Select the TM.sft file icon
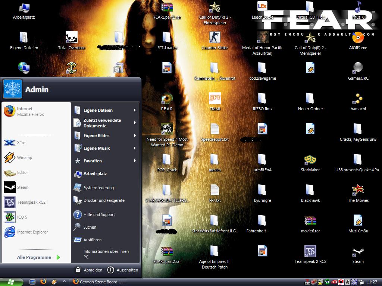Viewport: 382px width, 286px height. [215, 102]
